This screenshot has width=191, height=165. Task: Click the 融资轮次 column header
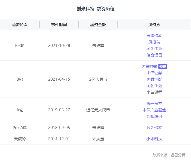point(20,25)
